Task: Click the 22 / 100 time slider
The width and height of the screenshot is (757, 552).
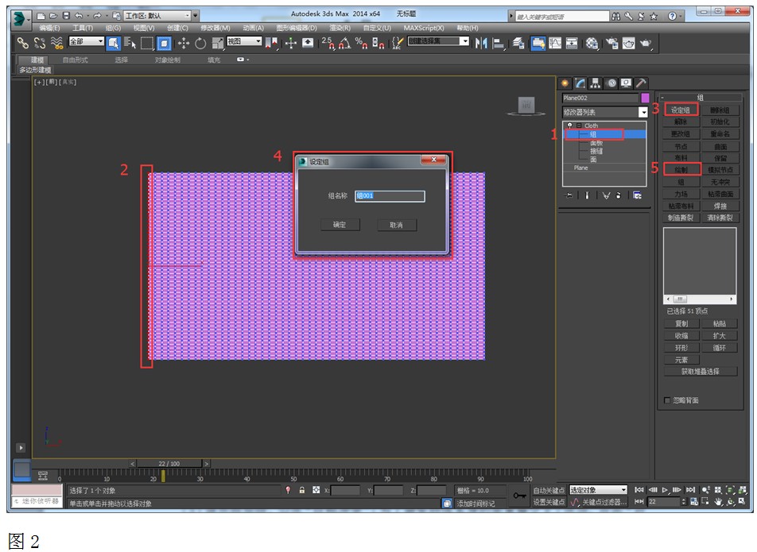Action: 169,464
